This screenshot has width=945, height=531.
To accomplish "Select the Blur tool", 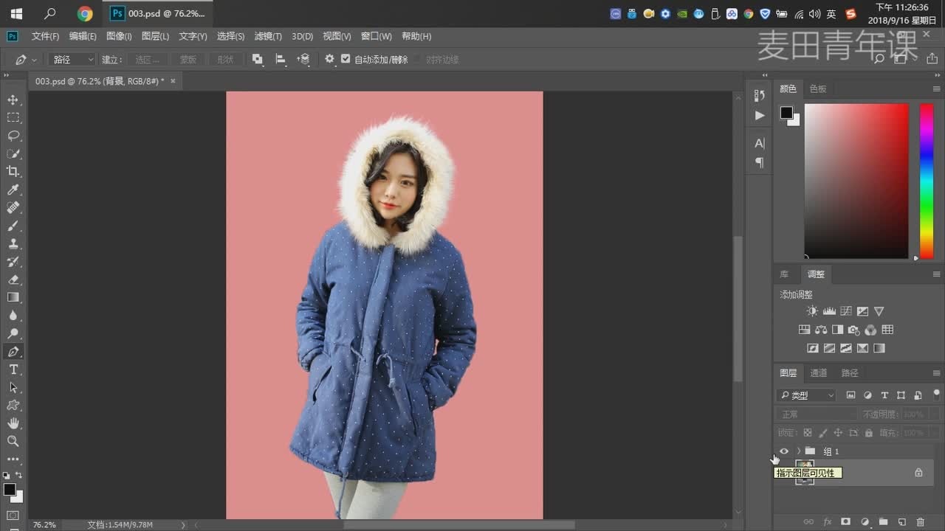I will [x=13, y=316].
